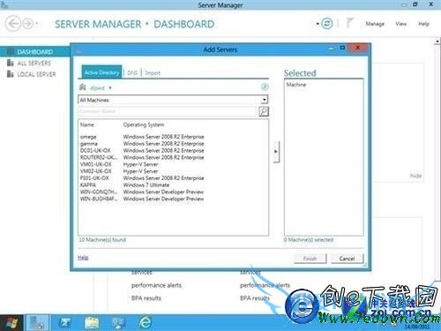Open the Start button on taskbar
This screenshot has width=441, height=331.
11,323
